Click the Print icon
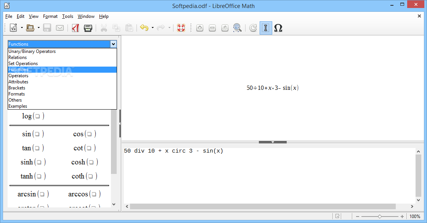 point(88,28)
